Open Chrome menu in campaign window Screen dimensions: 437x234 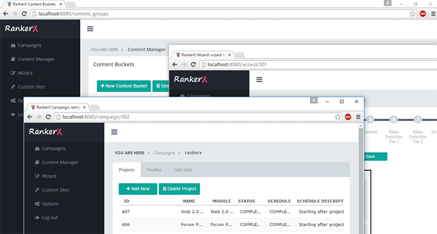tap(358, 117)
